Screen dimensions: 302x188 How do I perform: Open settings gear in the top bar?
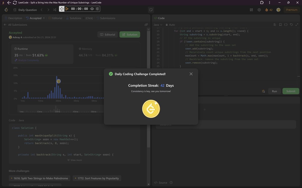pos(259,10)
